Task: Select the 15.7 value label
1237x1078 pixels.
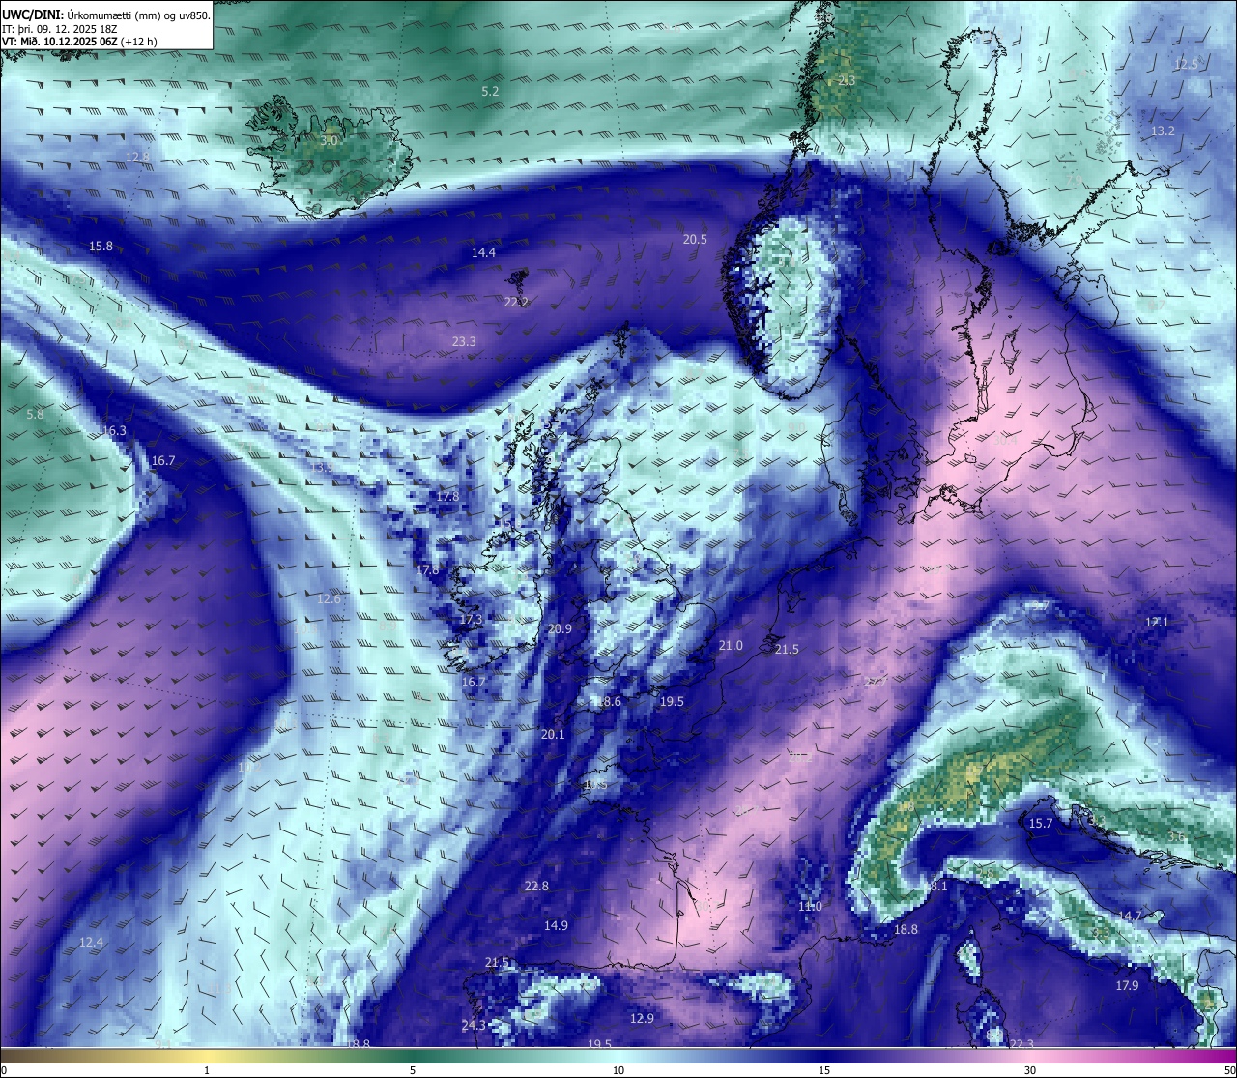Action: pos(1041,824)
